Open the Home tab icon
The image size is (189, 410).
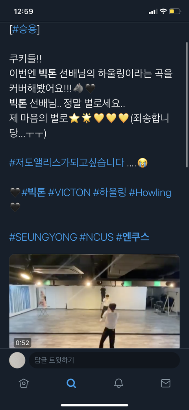pyautogui.click(x=24, y=383)
